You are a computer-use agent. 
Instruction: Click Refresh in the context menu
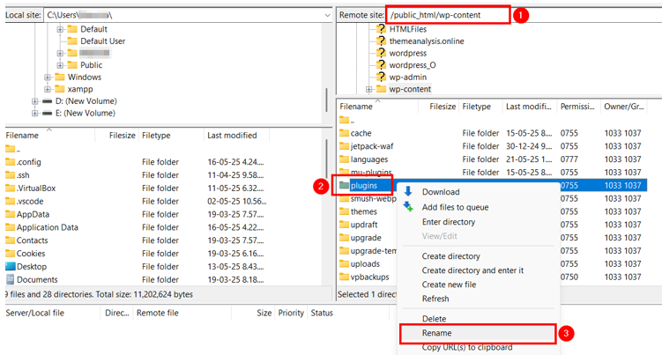[435, 299]
